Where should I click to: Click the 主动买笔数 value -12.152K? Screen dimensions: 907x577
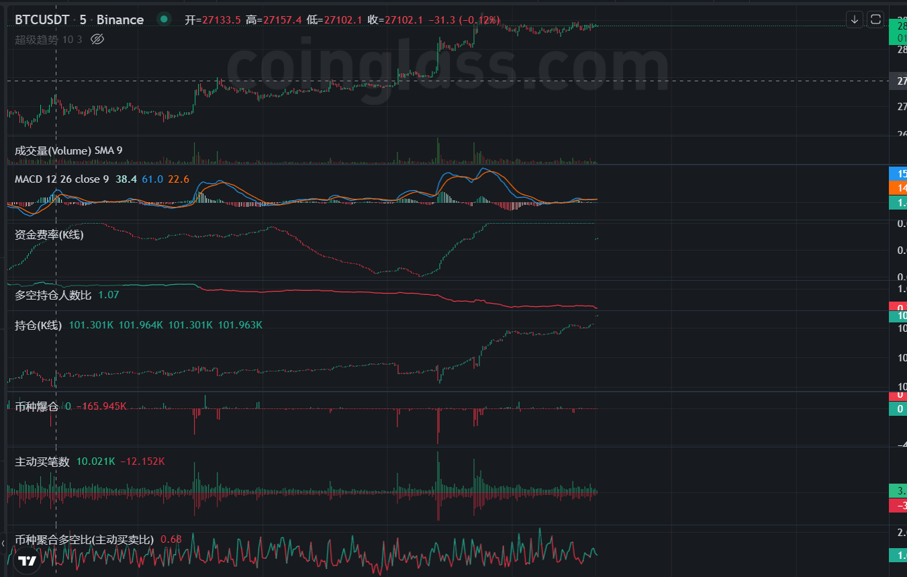142,461
